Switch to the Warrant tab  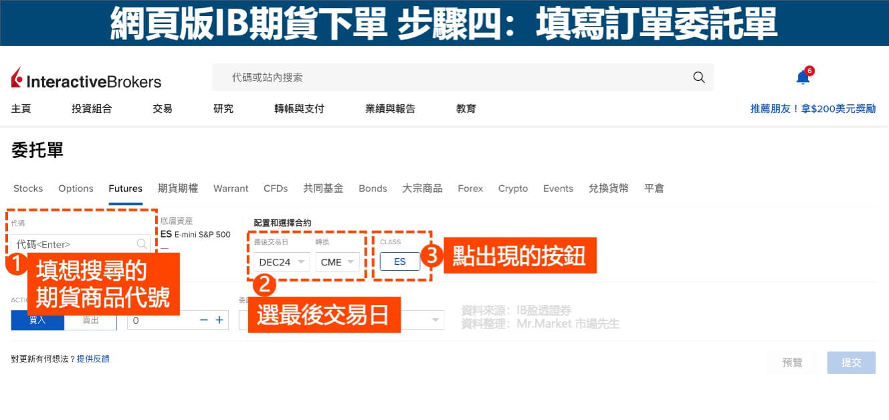click(x=231, y=189)
